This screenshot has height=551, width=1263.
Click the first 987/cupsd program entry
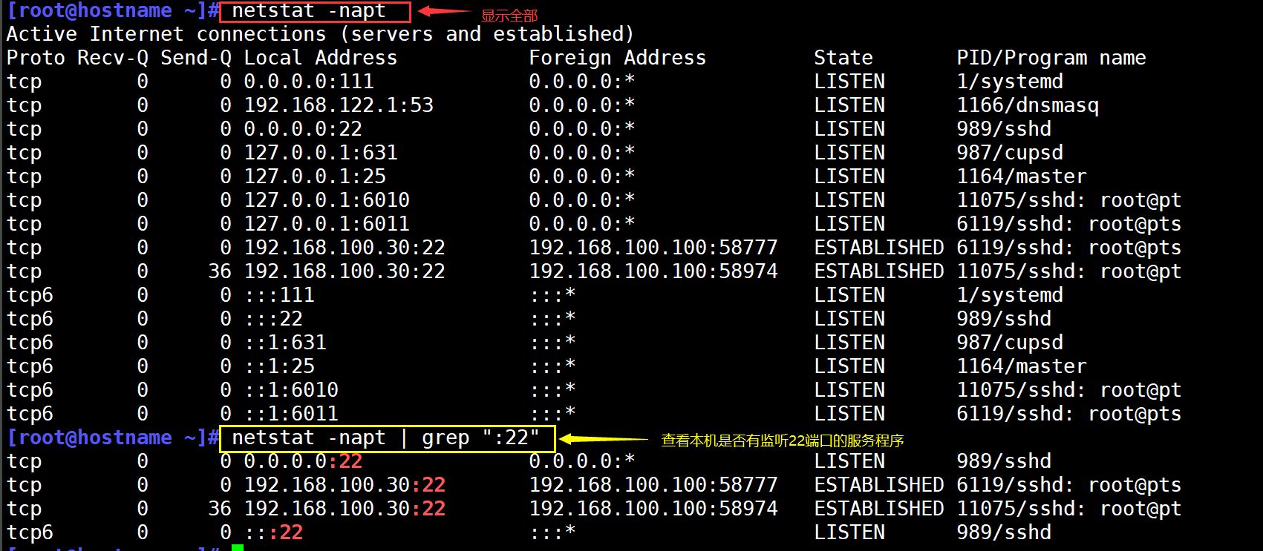click(x=1010, y=153)
